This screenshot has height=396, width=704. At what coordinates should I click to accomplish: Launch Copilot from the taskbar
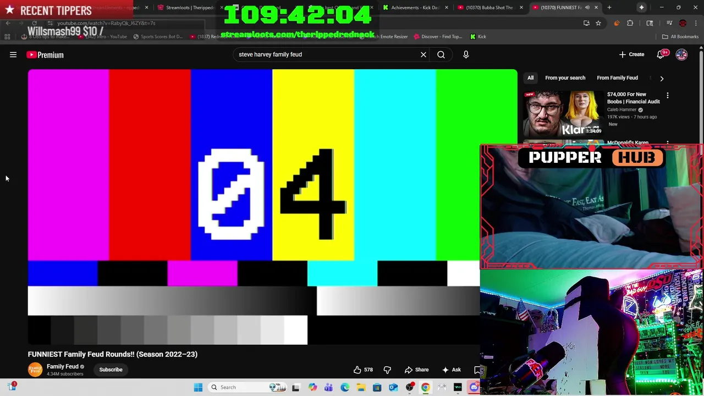[x=312, y=387]
